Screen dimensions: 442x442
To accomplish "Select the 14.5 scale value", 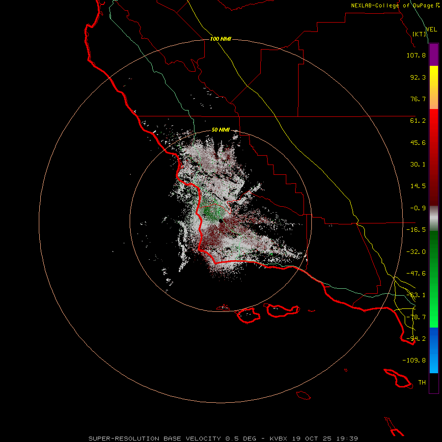I will coord(418,186).
